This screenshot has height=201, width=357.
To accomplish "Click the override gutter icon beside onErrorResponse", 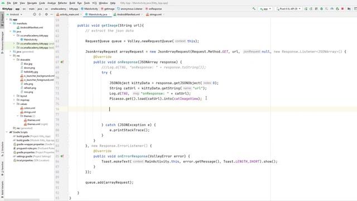I will click(62, 156).
